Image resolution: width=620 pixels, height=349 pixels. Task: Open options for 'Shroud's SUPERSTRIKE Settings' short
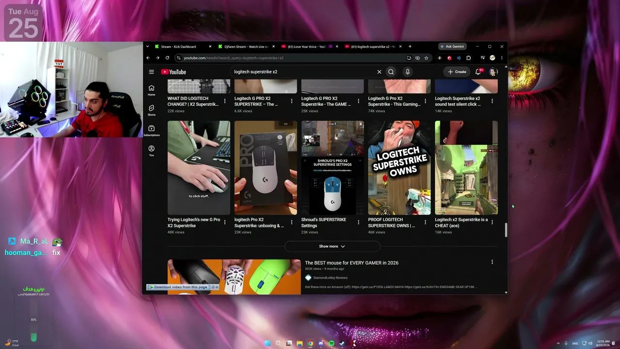(358, 222)
